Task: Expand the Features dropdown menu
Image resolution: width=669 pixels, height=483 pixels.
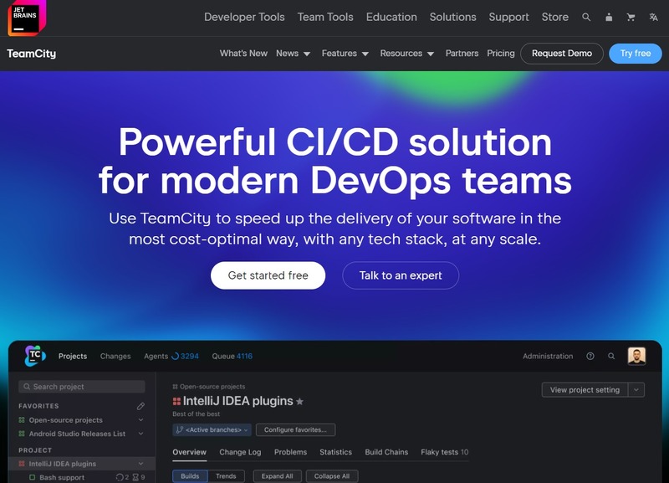Action: [345, 54]
